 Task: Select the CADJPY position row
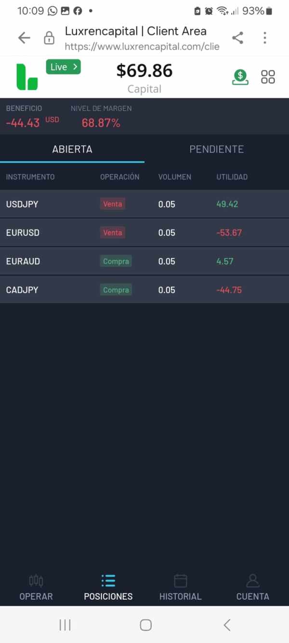coord(144,290)
